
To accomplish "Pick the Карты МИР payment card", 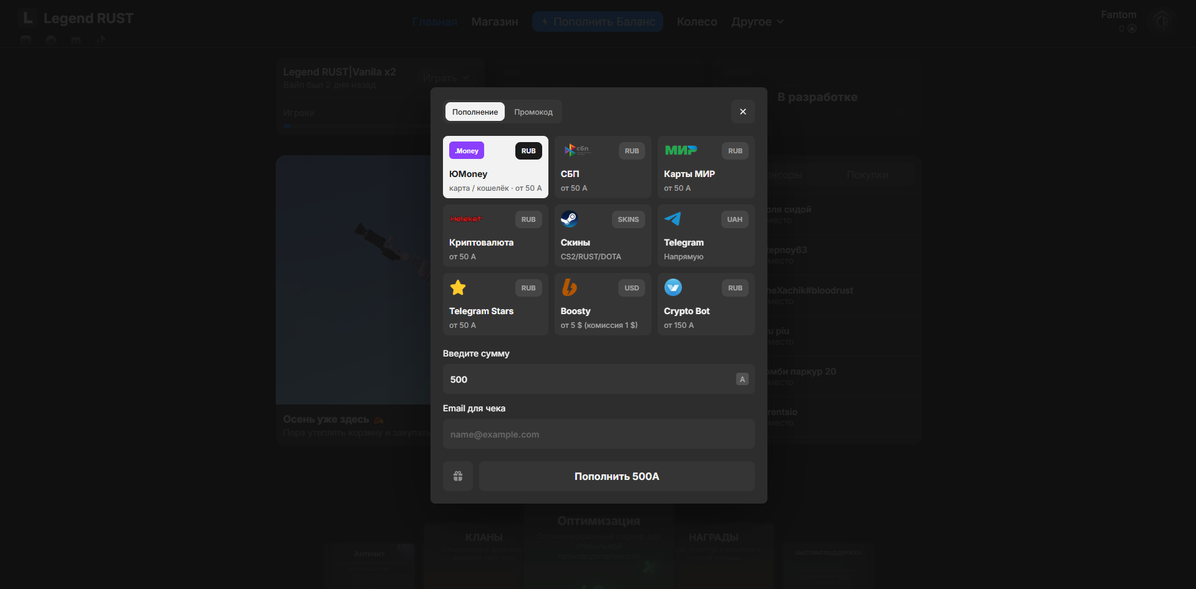I will coord(706,167).
